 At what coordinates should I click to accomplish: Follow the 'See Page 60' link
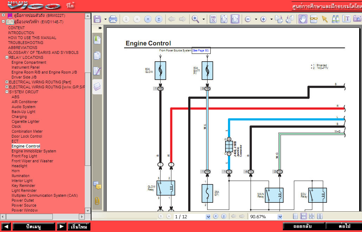(201, 50)
